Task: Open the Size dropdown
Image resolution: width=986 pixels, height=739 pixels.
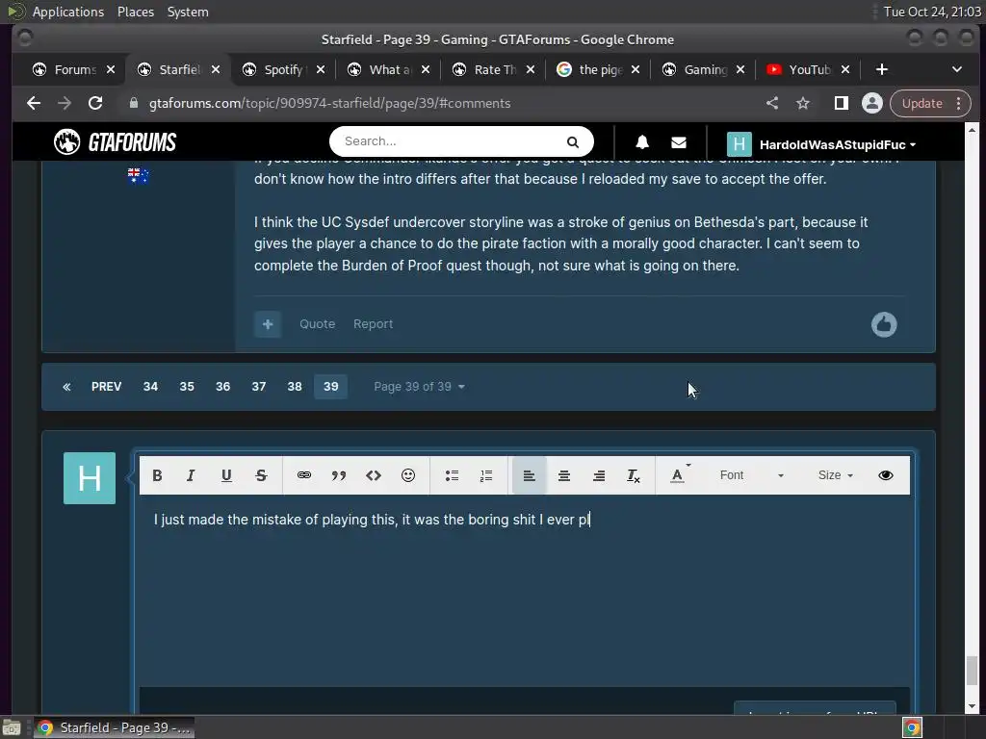Action: click(835, 475)
